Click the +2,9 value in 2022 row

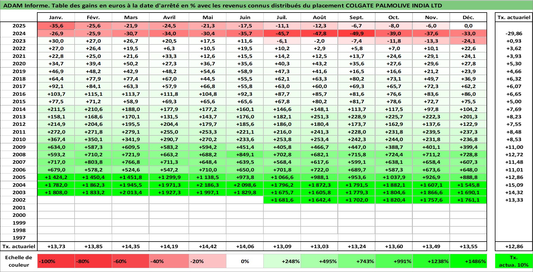319,48
